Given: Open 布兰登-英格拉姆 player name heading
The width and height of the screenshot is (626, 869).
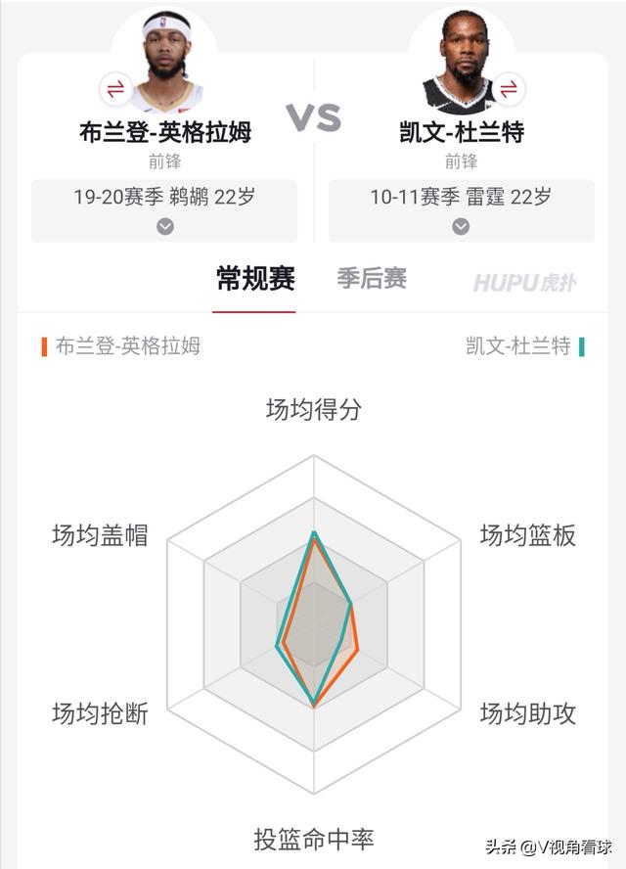Looking at the screenshot, I should 165,132.
